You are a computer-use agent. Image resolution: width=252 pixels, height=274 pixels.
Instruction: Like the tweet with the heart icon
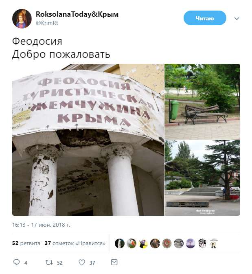(x=82, y=262)
